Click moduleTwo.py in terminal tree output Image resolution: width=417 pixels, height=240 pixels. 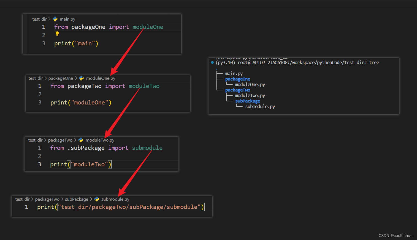[250, 95]
